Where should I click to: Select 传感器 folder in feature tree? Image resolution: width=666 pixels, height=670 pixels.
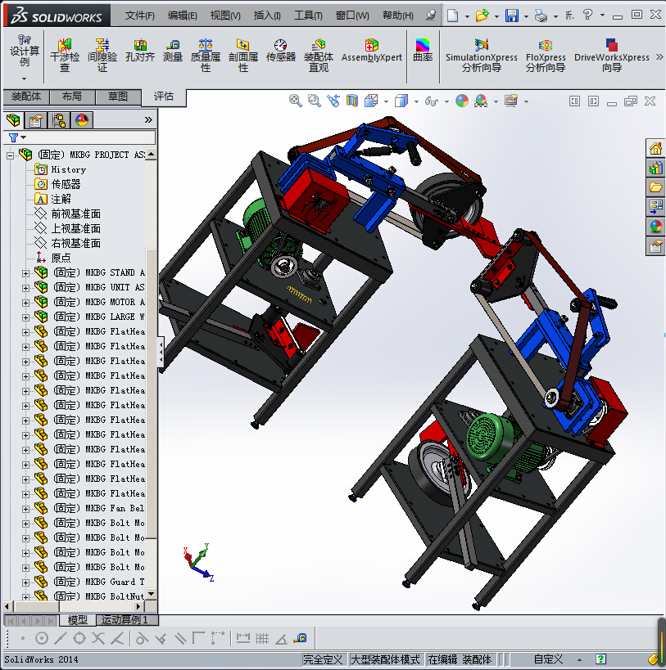tap(57, 184)
